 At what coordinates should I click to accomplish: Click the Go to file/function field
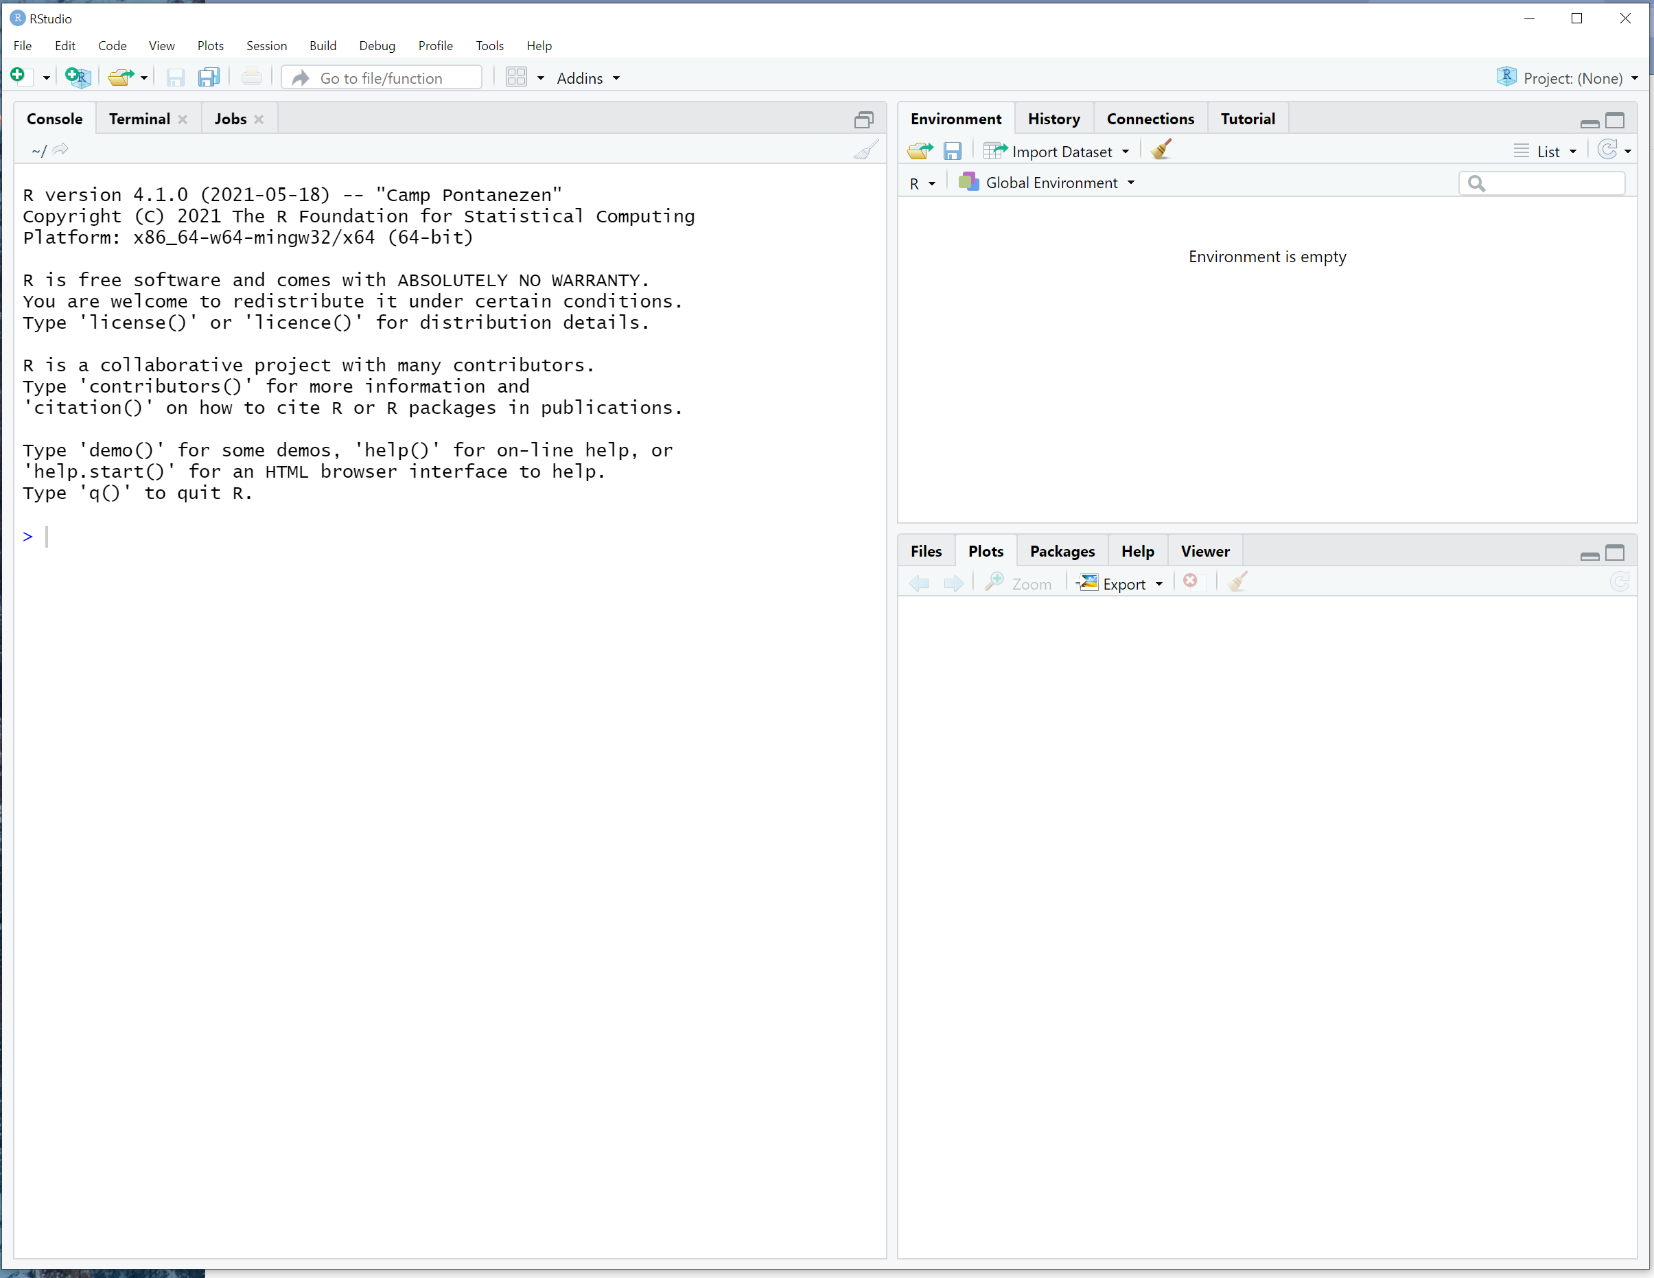pyautogui.click(x=382, y=78)
